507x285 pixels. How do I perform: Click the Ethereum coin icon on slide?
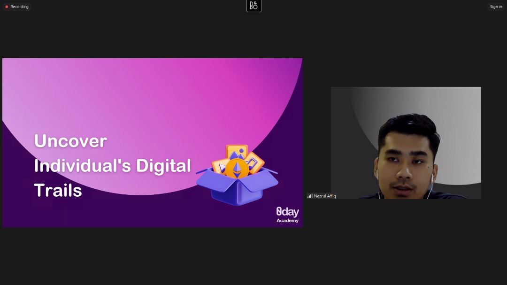237,169
